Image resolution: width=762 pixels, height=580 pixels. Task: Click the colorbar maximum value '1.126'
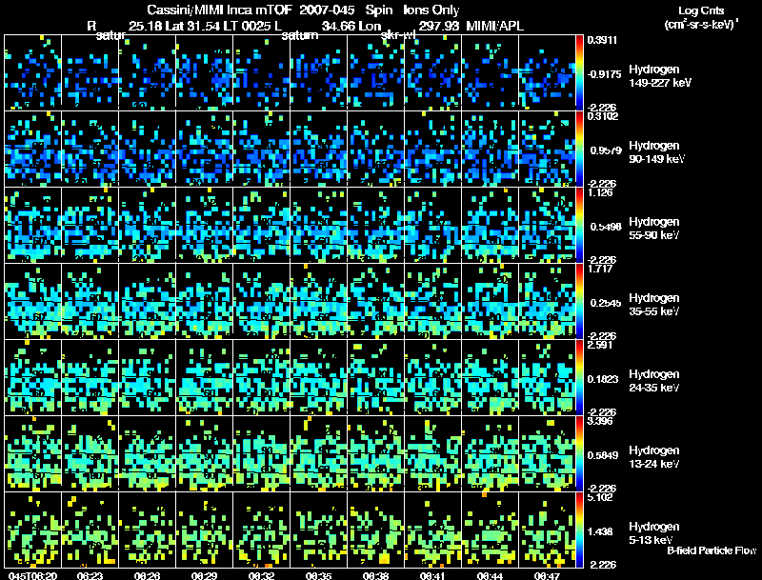click(x=600, y=192)
